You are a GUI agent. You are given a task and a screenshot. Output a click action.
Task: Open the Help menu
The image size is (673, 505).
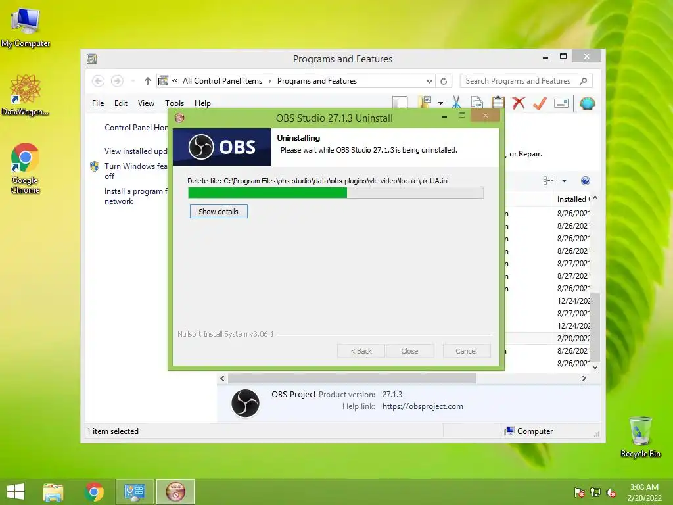point(202,103)
